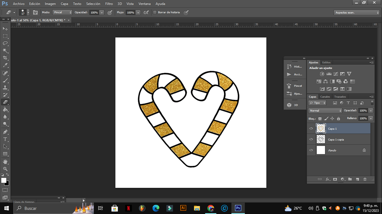Add a Curves adjustment
The width and height of the screenshot is (382, 214).
pos(336,74)
